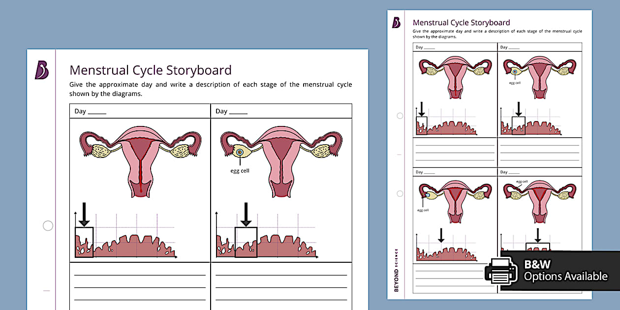Click the upper hole-punch circle on the right page
Viewport: 620px width, 310px height.
coord(399,116)
